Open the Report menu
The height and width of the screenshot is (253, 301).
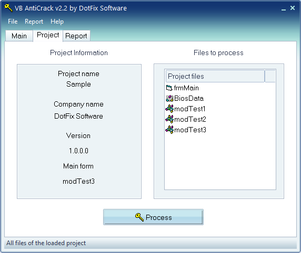pos(34,22)
